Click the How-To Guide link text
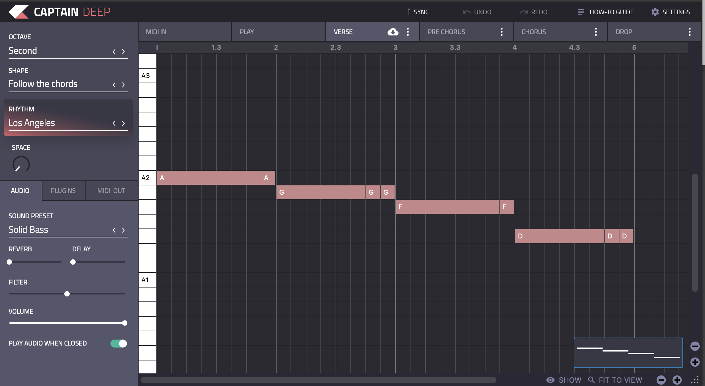 (611, 12)
